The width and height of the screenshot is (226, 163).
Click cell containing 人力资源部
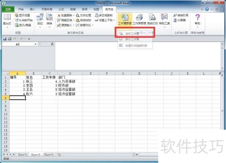tap(70, 81)
